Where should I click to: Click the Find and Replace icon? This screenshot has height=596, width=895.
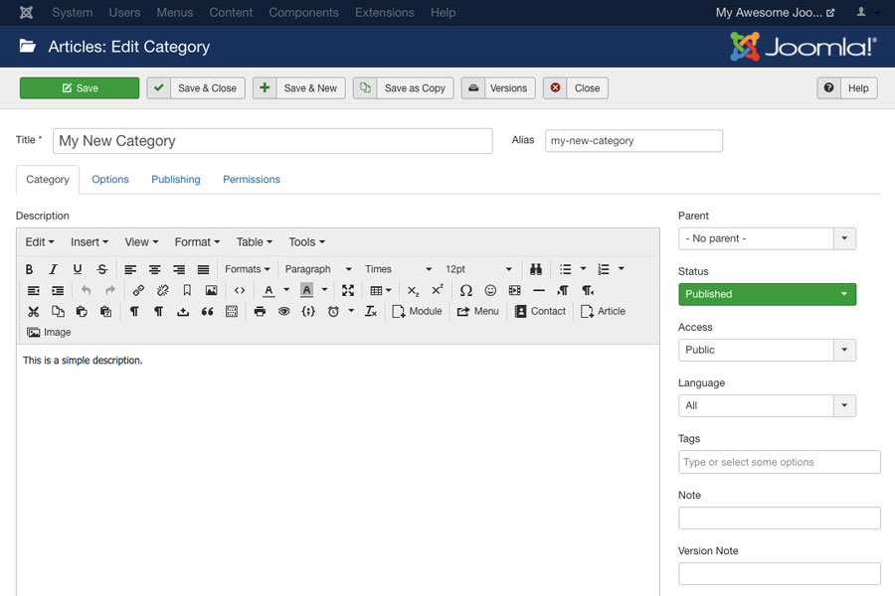click(x=535, y=269)
